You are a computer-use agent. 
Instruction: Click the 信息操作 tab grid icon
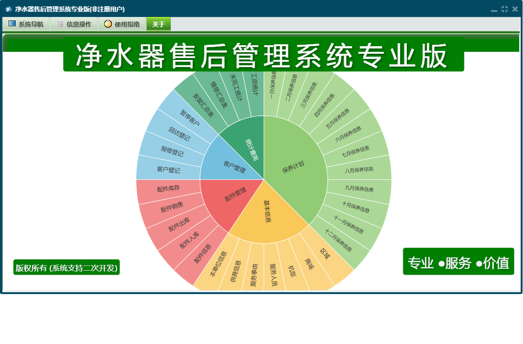click(60, 24)
